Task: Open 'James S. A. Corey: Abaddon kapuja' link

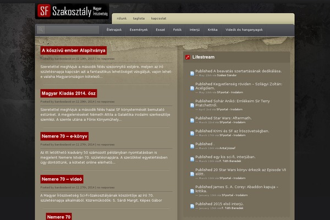Action: click(x=237, y=189)
